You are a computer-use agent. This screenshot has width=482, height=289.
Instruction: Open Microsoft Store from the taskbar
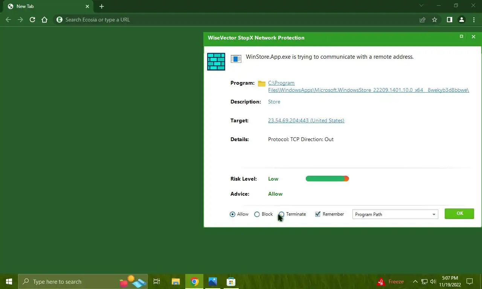[231, 281]
